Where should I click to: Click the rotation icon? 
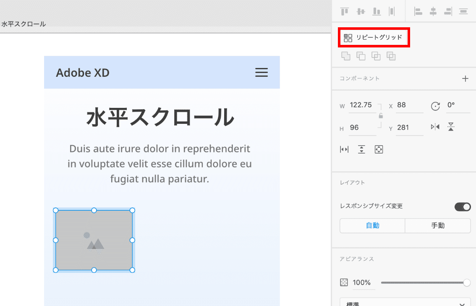pyautogui.click(x=435, y=106)
